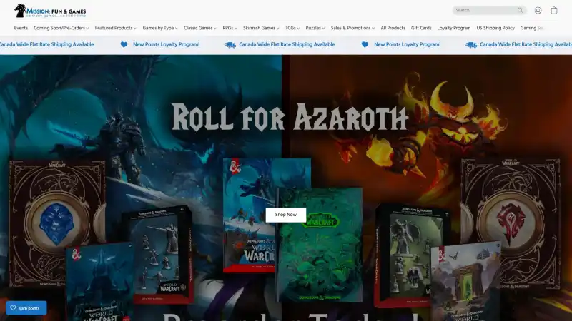This screenshot has width=572, height=321.
Task: Click the Lich King helmet book cover at bottom left
Action: point(99,282)
